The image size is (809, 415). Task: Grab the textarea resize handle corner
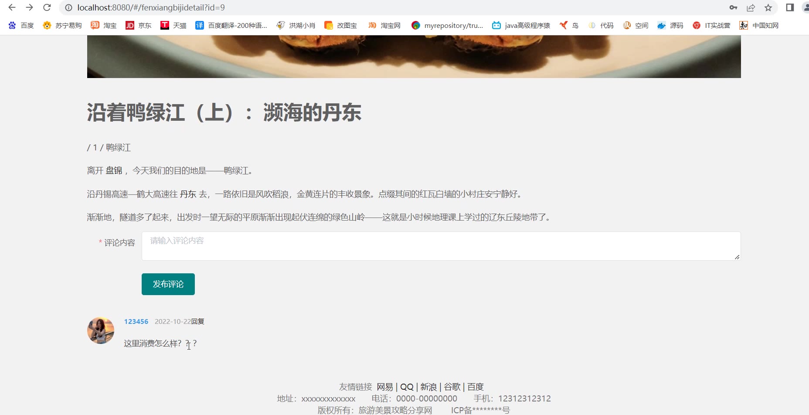coord(737,257)
